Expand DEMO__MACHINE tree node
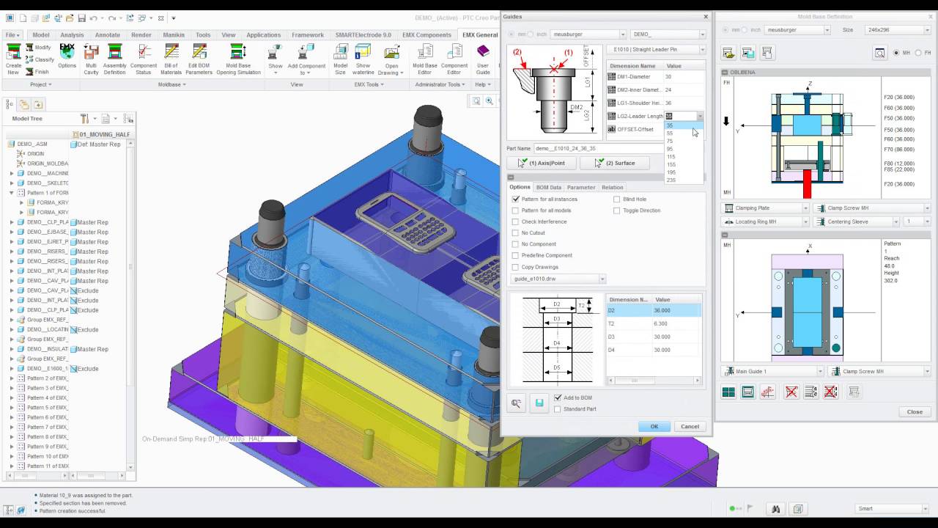938x528 pixels. (x=12, y=173)
